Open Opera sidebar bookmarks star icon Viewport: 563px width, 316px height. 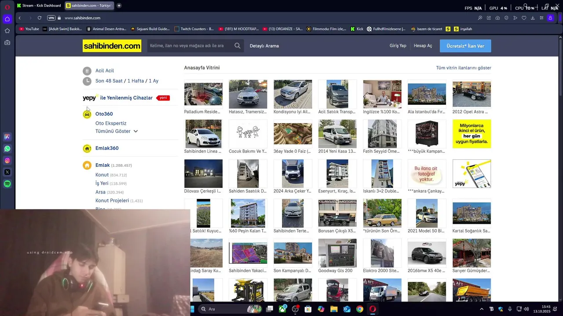7,31
